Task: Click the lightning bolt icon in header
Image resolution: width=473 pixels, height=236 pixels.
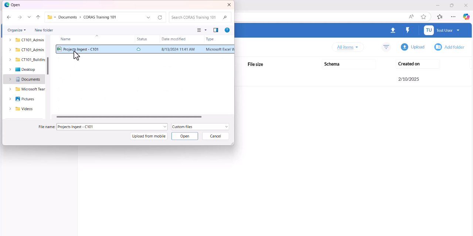Action: [408, 30]
